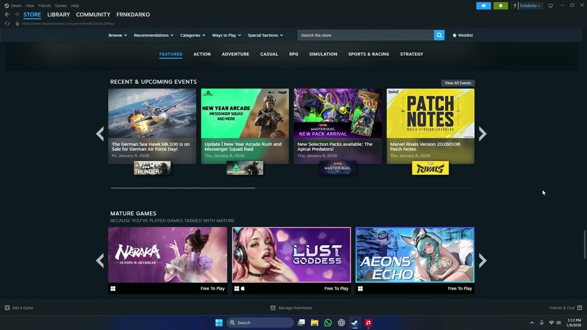Click the Windows taskbar Search box

click(x=260, y=323)
